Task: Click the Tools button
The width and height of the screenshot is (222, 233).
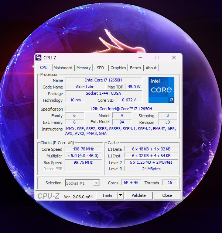Action: click(107, 195)
